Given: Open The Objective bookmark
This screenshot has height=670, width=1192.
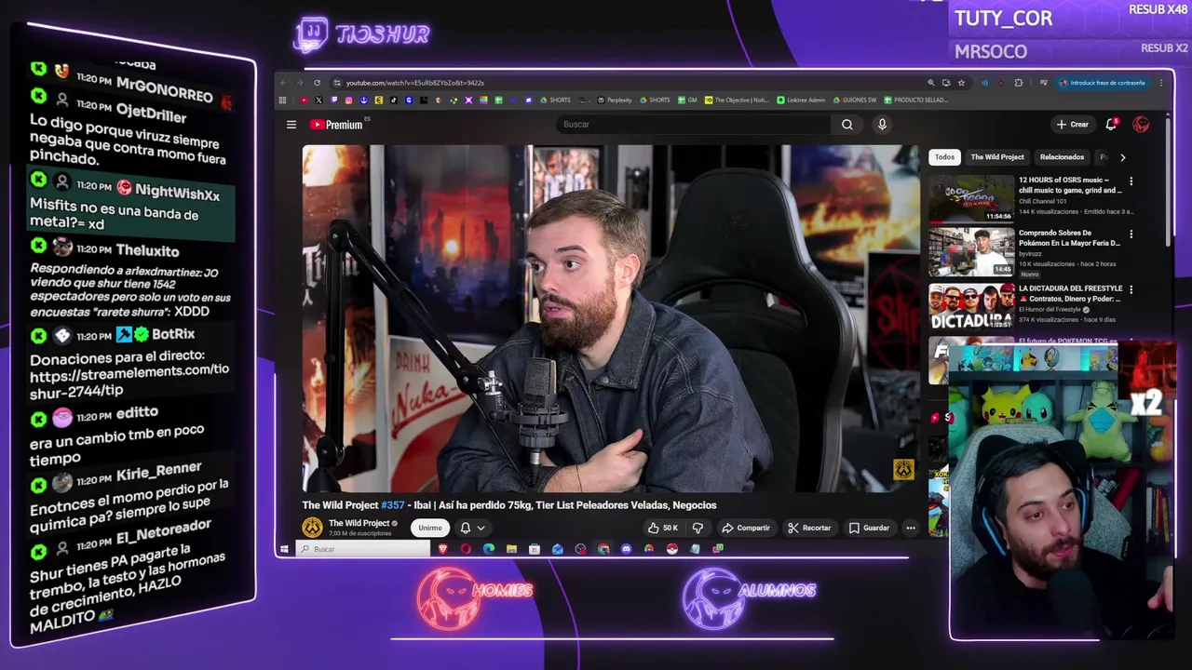Looking at the screenshot, I should point(737,100).
